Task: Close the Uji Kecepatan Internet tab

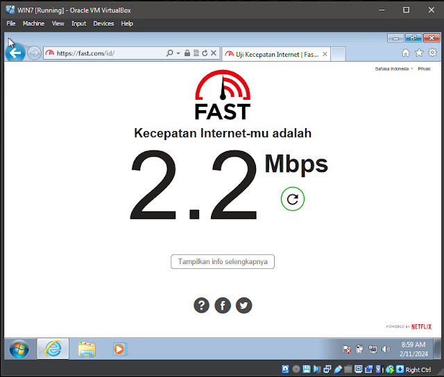Action: point(325,54)
